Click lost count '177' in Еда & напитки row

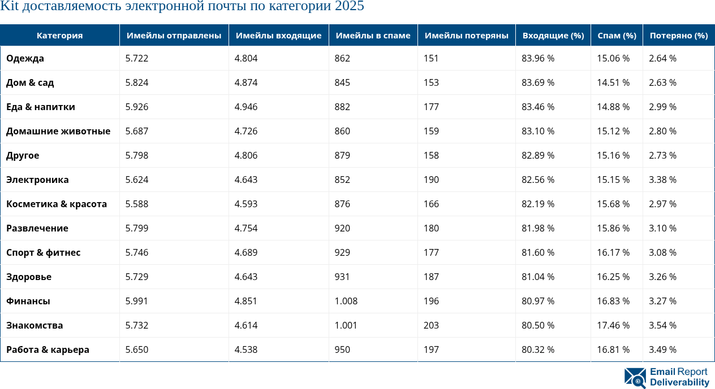[x=431, y=107]
